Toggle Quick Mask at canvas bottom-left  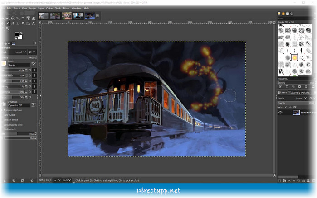(40, 175)
